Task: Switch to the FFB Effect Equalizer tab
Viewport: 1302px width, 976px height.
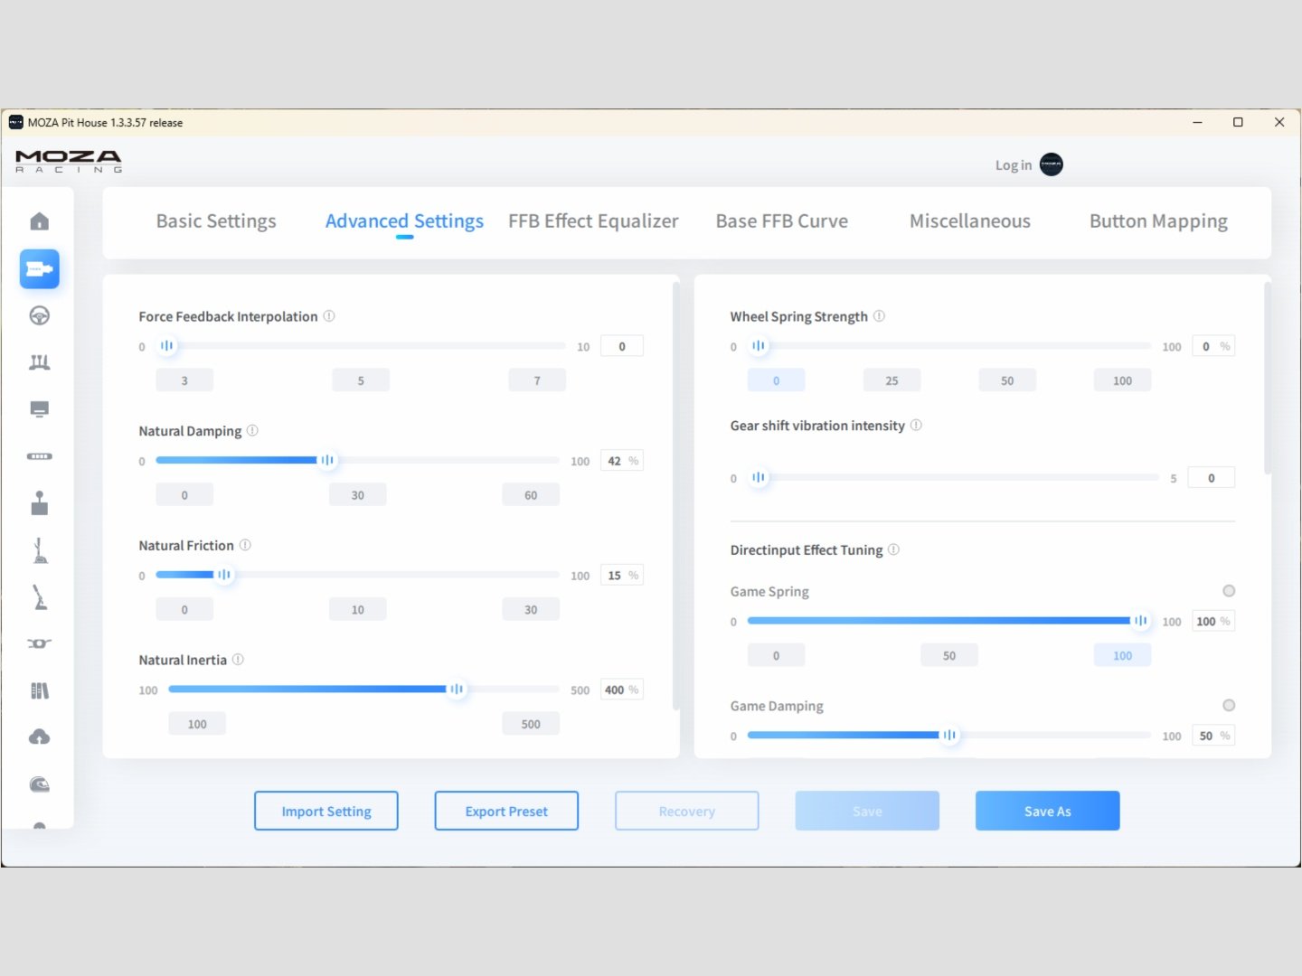Action: click(592, 221)
